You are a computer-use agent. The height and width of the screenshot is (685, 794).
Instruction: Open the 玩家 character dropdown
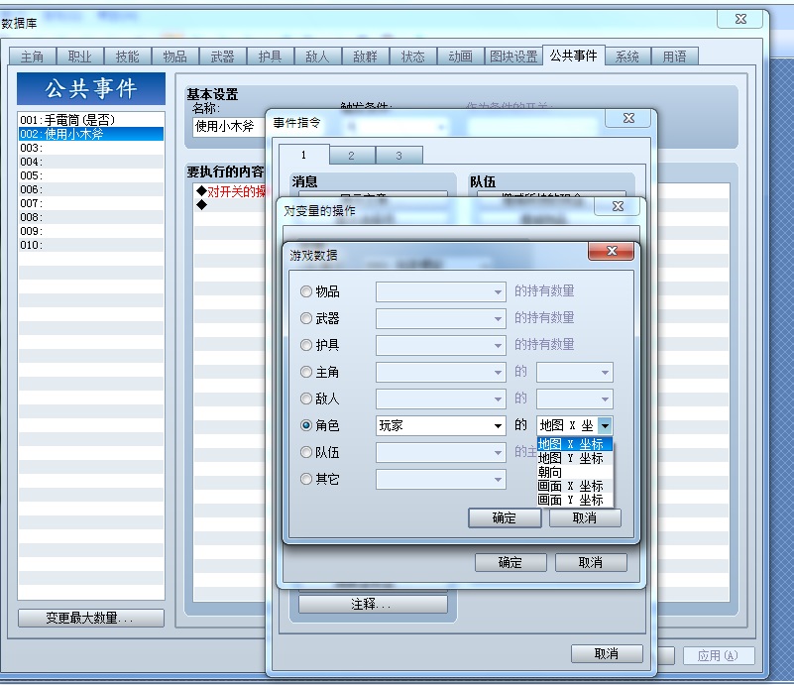(x=440, y=426)
